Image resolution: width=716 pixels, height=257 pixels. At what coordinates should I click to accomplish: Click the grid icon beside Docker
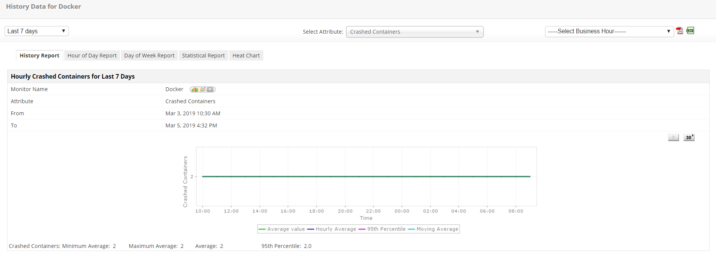pyautogui.click(x=210, y=90)
